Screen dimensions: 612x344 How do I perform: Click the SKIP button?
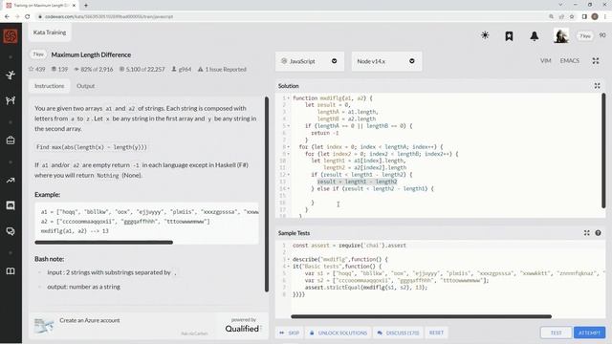290,333
